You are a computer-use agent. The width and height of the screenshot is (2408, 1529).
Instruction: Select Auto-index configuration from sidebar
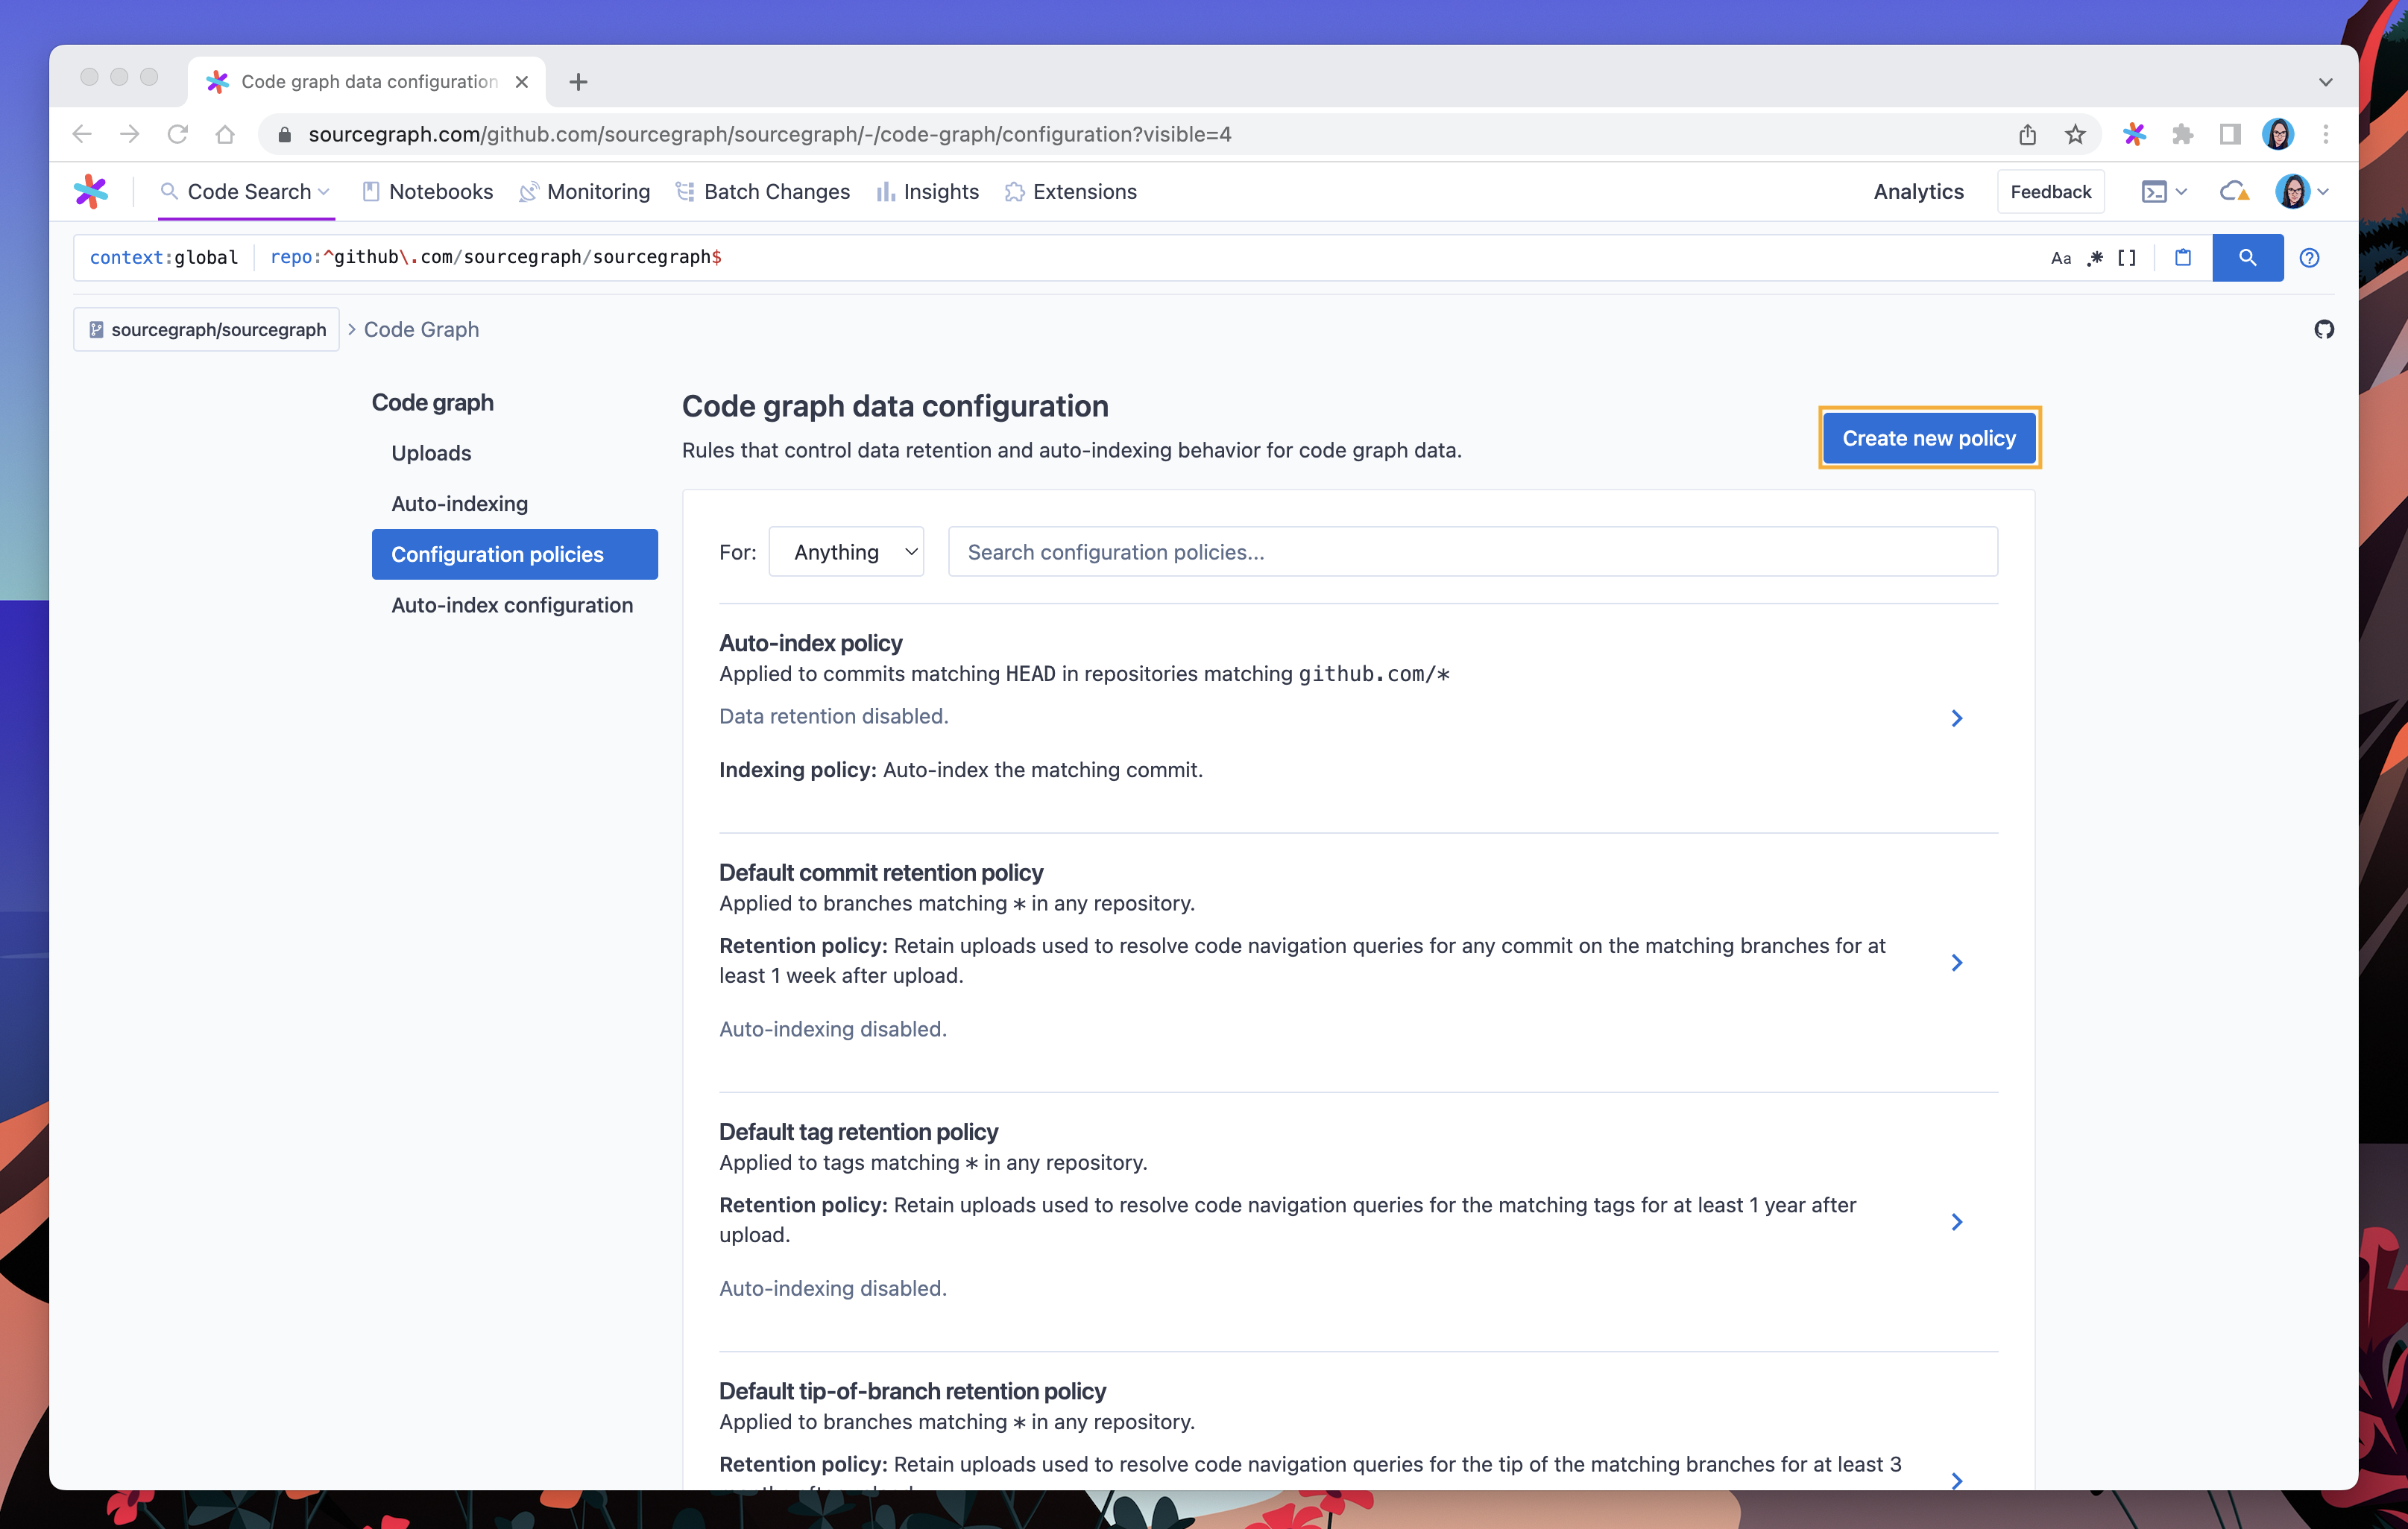pos(511,604)
